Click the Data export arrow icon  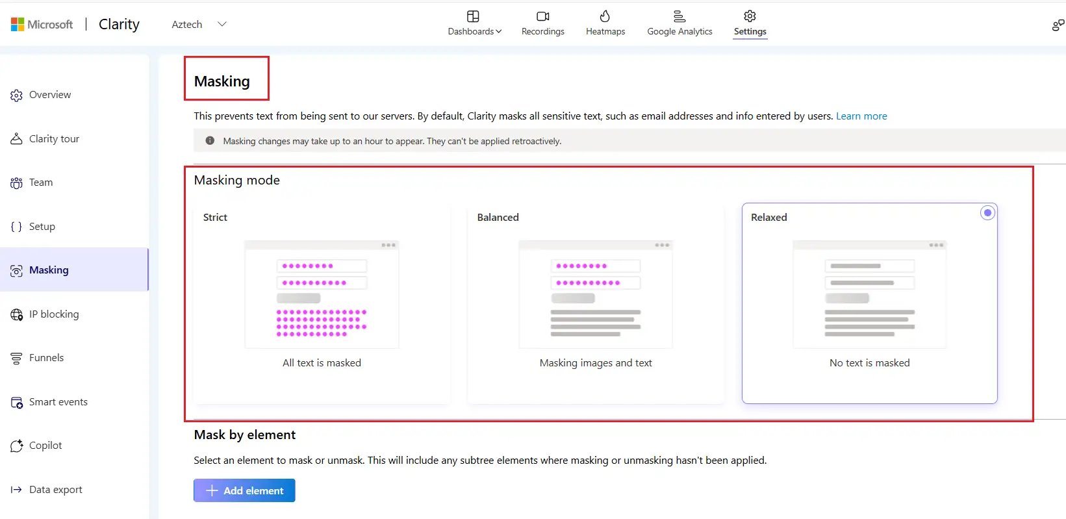17,490
